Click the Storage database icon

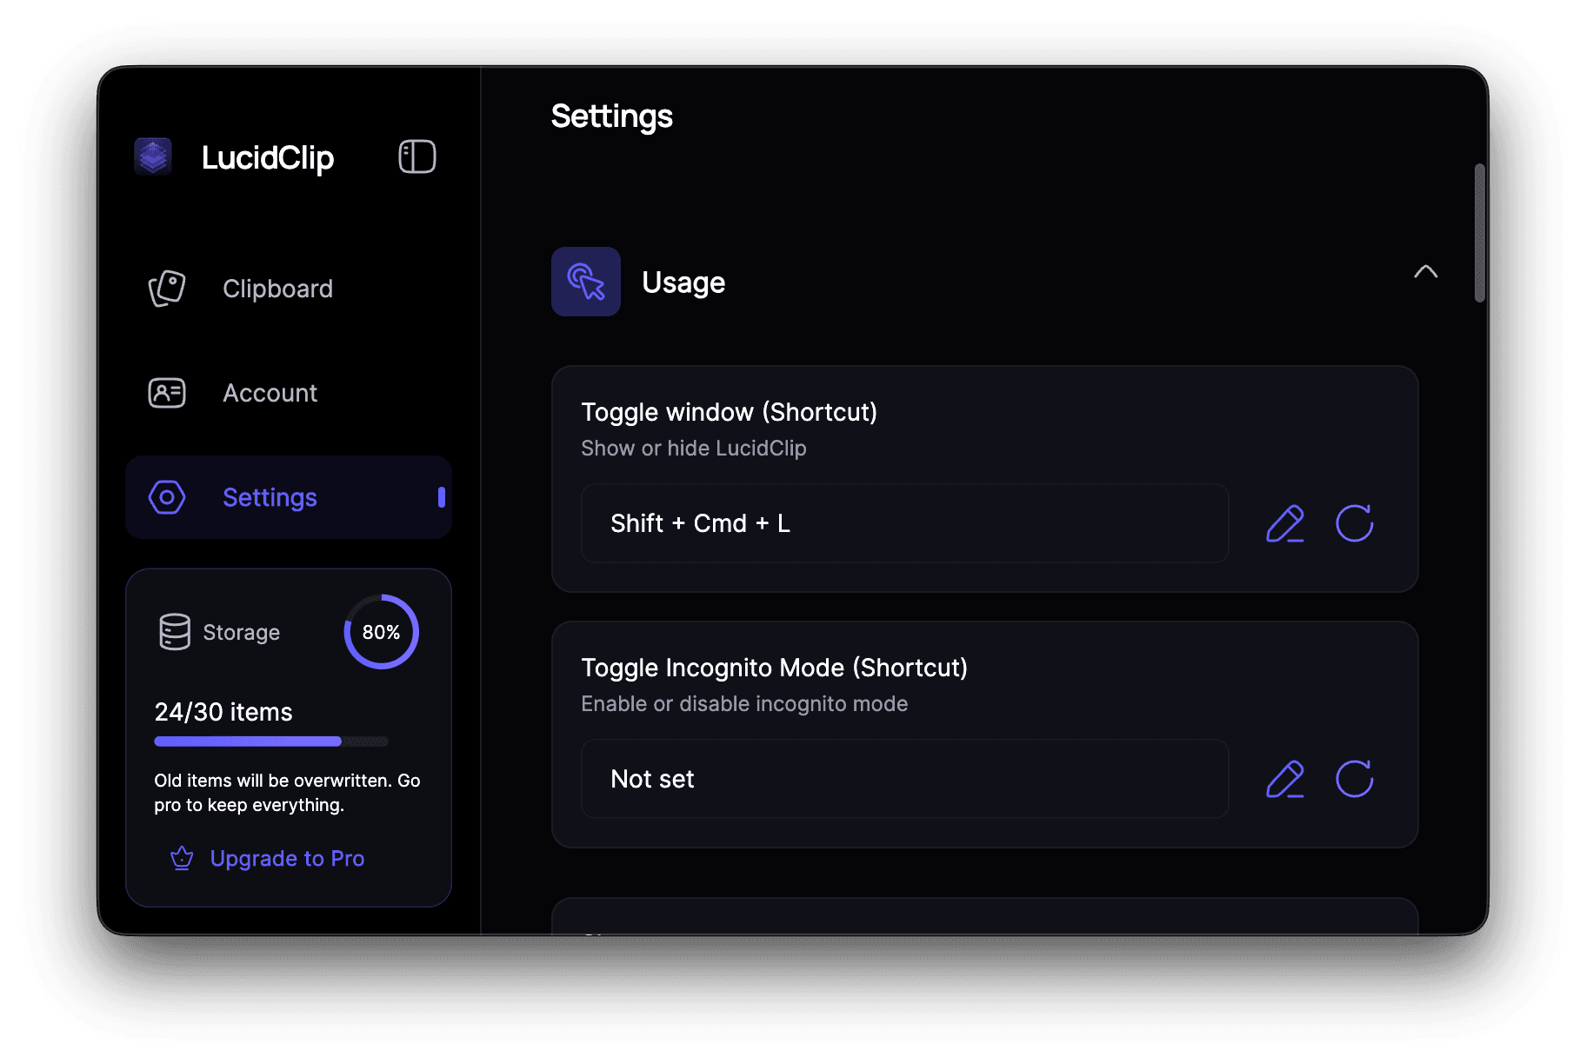pos(174,632)
